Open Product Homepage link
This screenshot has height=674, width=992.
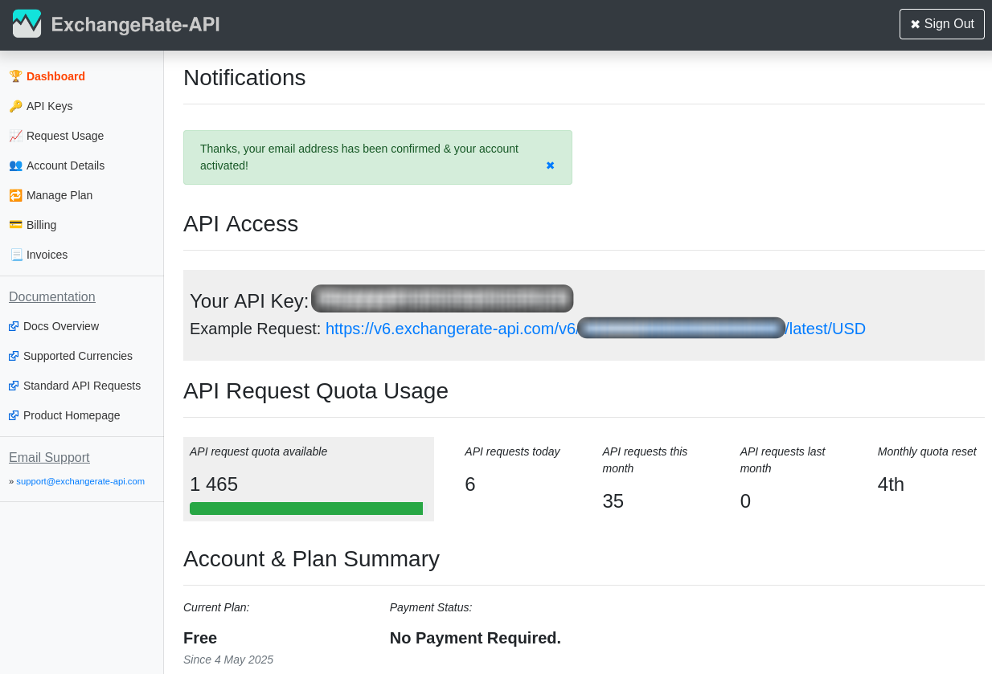(x=72, y=415)
